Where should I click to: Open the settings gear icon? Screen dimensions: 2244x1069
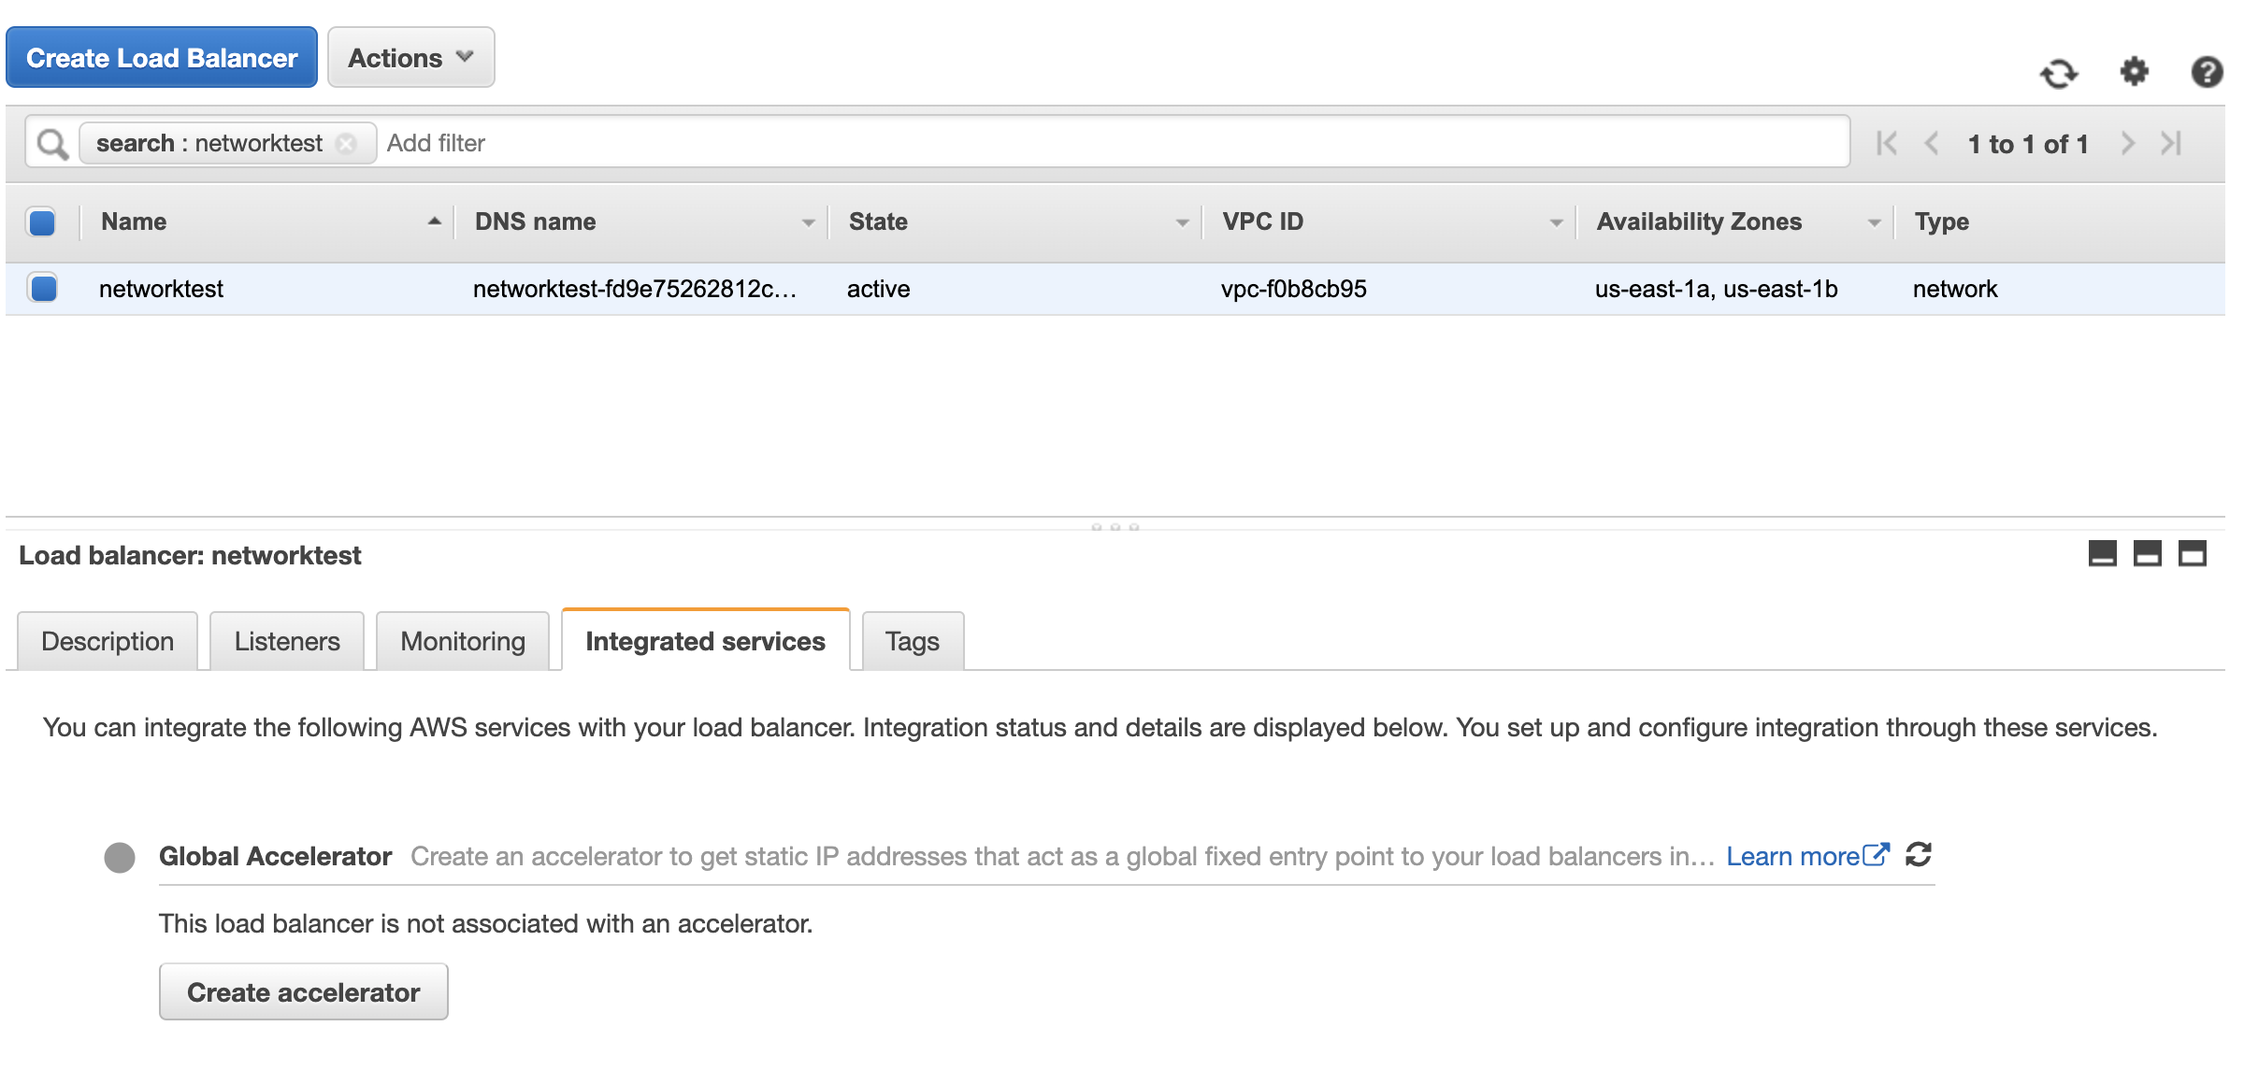pyautogui.click(x=2134, y=71)
